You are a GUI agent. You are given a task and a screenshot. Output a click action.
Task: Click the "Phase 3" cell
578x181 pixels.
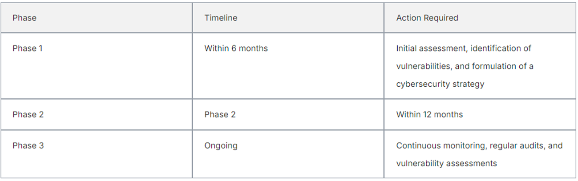(x=28, y=146)
